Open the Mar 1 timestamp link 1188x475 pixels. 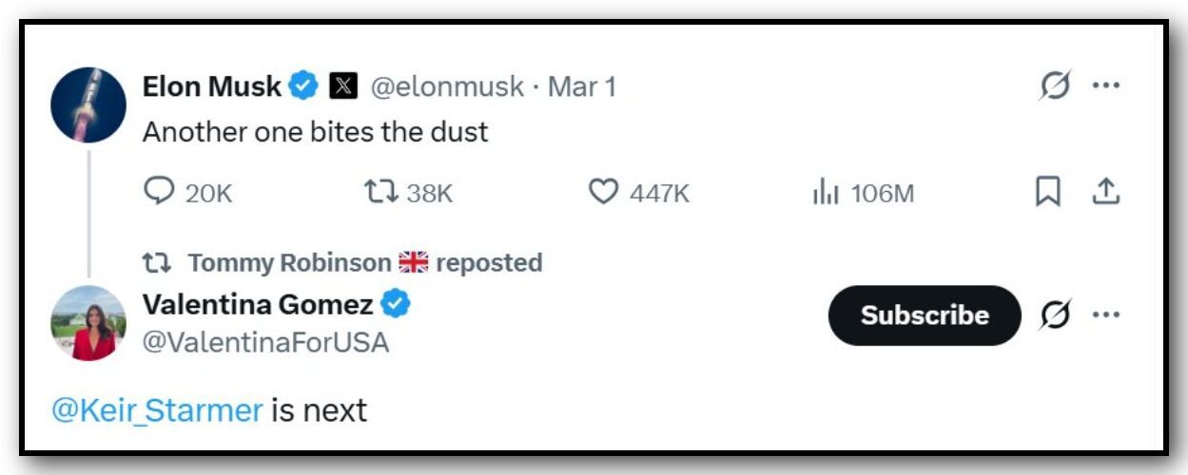(582, 86)
